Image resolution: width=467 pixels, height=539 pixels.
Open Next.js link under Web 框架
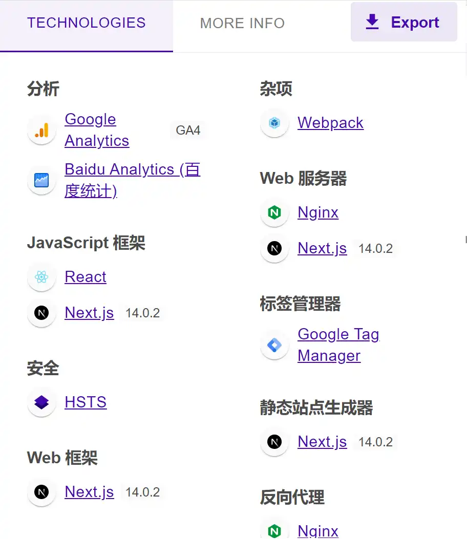89,492
